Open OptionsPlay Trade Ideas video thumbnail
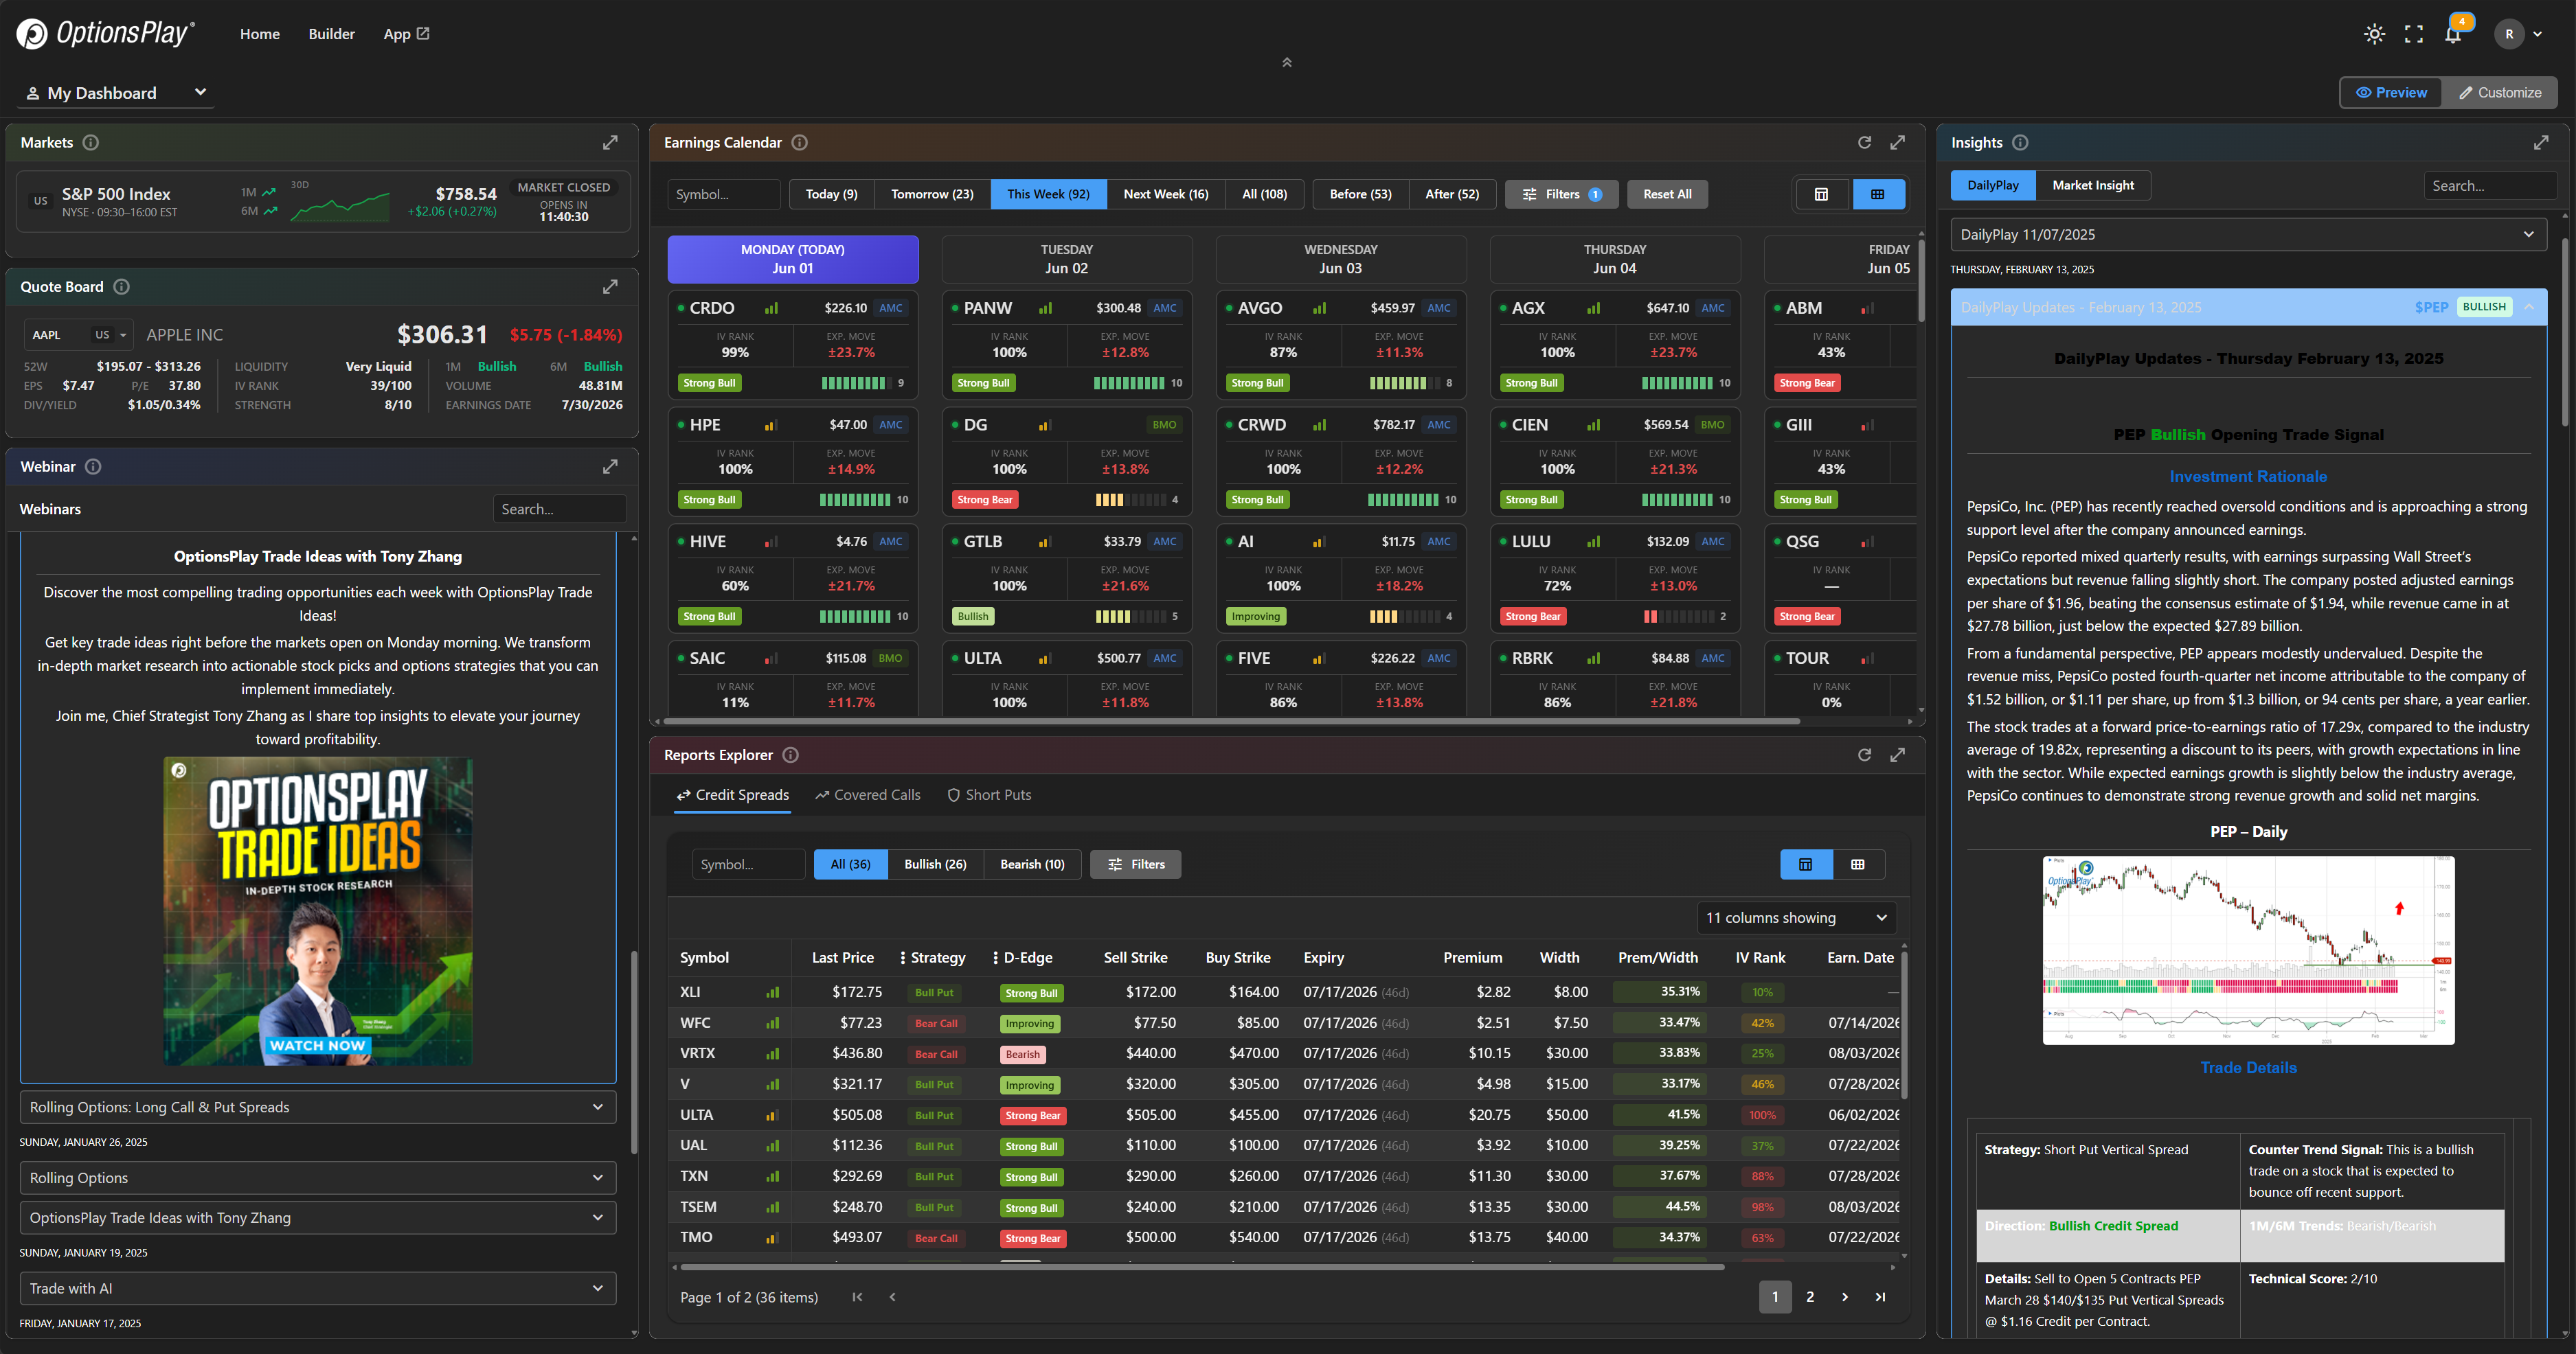 tap(318, 910)
